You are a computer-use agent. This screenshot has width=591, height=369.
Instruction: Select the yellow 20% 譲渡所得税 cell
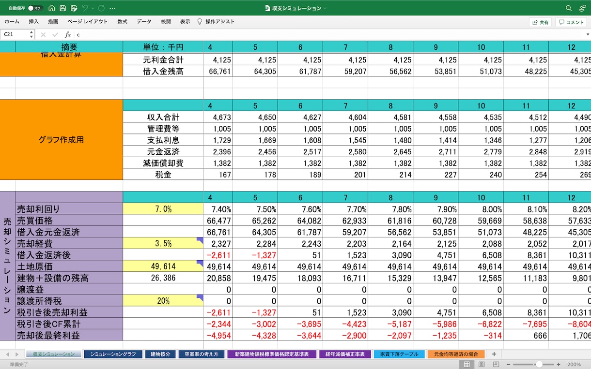click(x=163, y=301)
